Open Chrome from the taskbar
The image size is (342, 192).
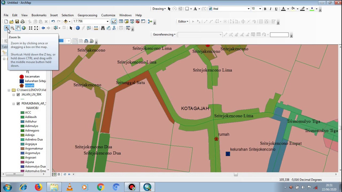click(100, 187)
